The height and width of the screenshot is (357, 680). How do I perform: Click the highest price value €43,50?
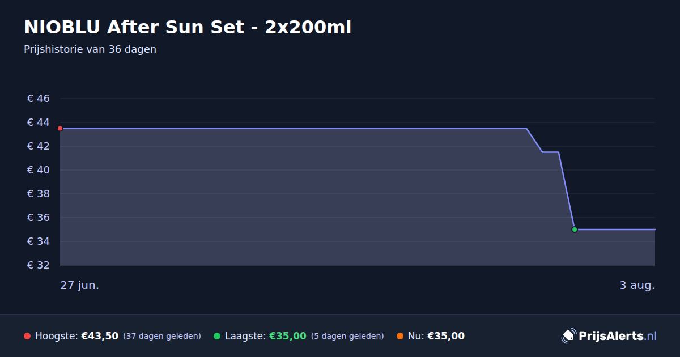(100, 336)
